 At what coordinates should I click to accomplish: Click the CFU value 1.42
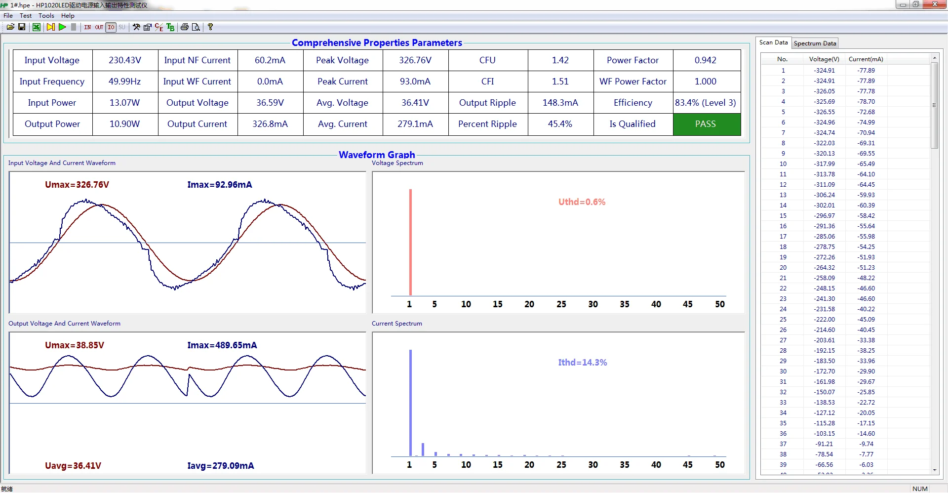tap(560, 60)
